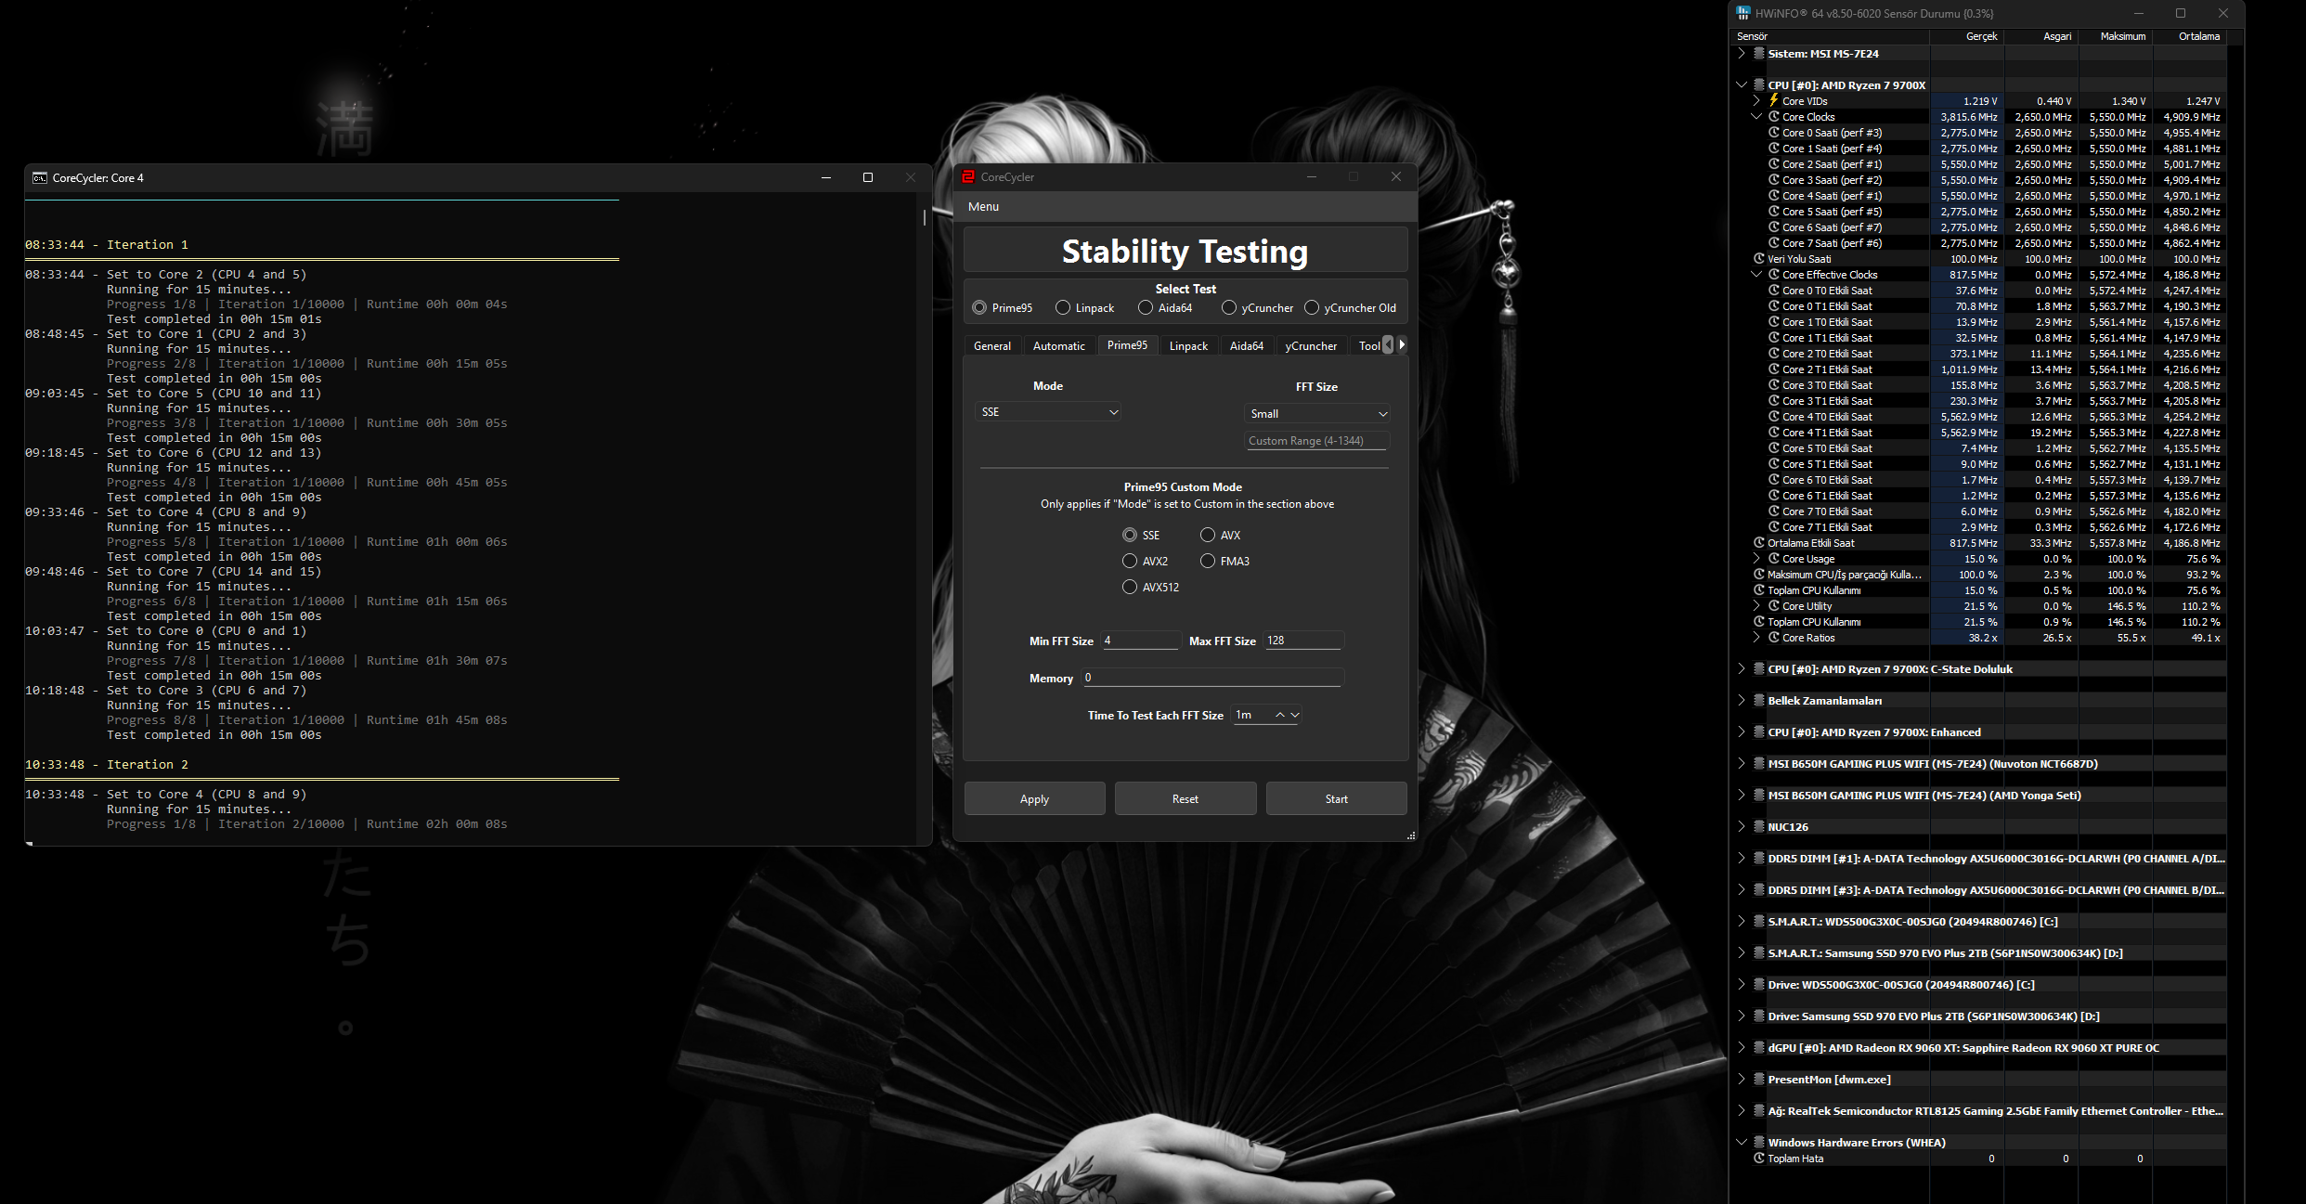Choose AVX512 in Prime95 Custom Mode
The image size is (2306, 1204).
point(1130,587)
